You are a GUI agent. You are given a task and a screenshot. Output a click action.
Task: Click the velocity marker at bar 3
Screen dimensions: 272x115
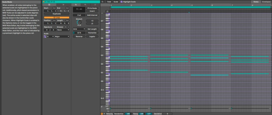151,108
